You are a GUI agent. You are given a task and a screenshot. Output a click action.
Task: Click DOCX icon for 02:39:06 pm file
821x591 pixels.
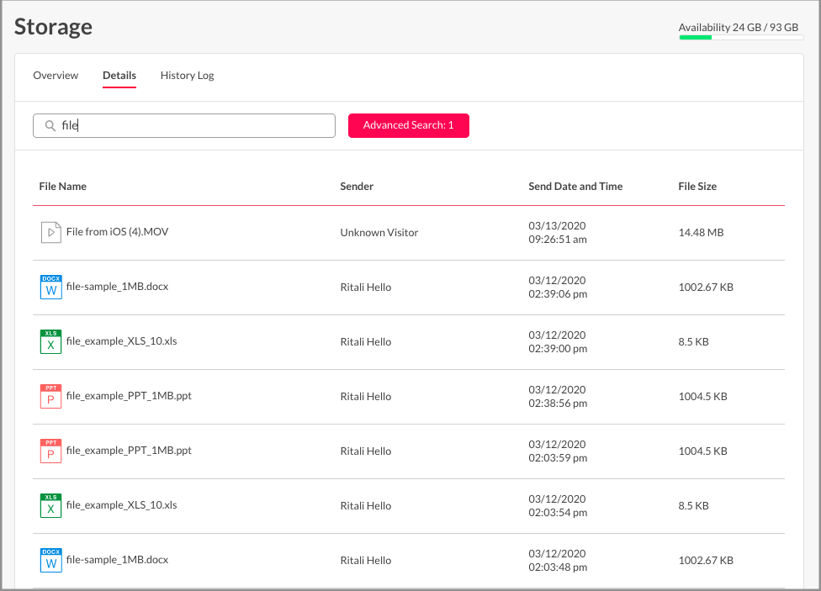tap(50, 287)
